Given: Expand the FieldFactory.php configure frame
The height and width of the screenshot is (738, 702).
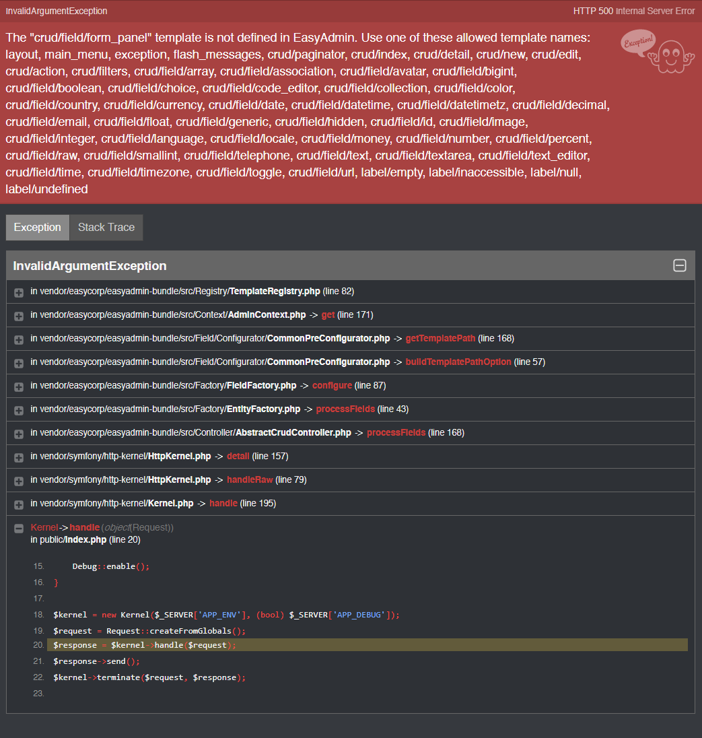Looking at the screenshot, I should [x=18, y=386].
